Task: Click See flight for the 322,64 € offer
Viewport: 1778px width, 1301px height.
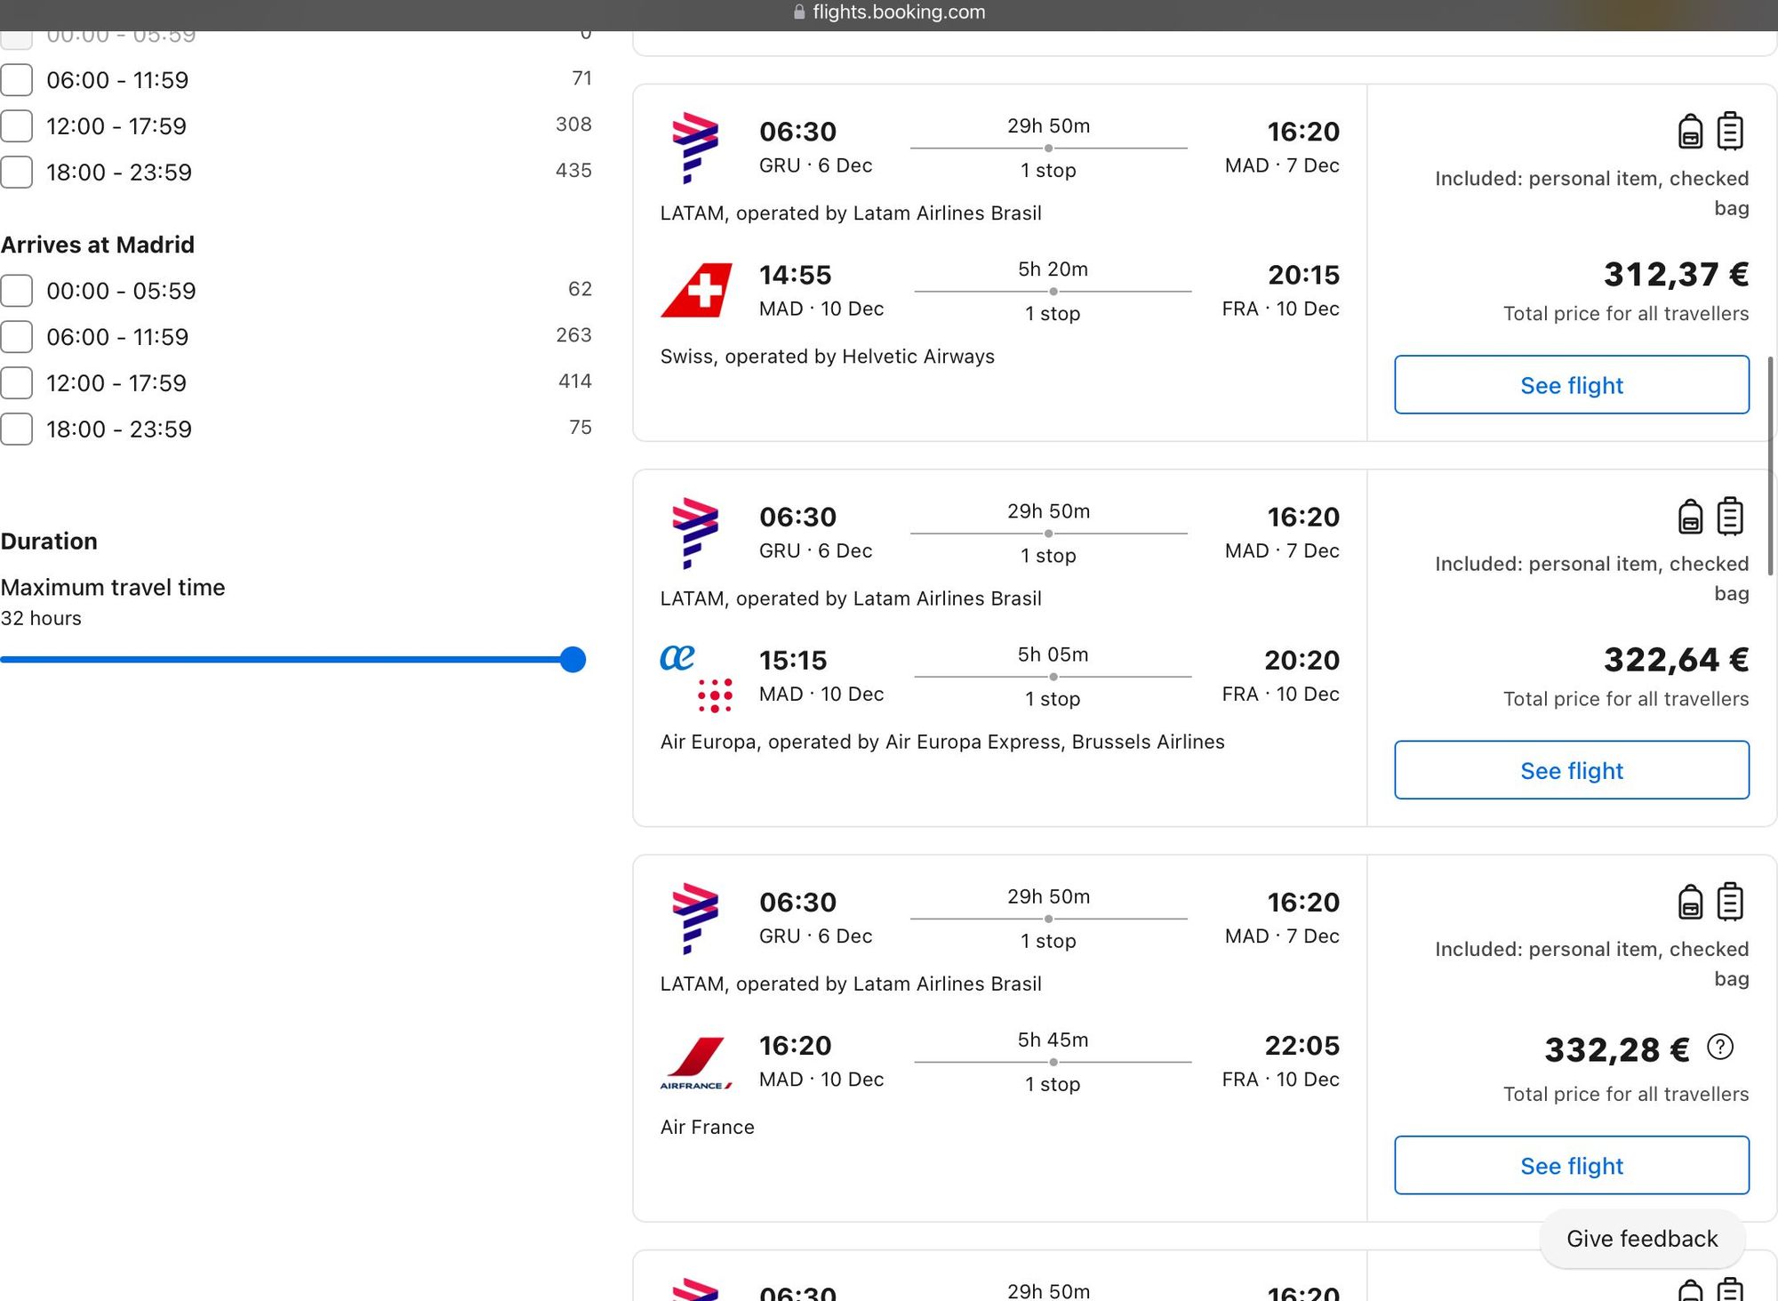Action: click(x=1571, y=770)
